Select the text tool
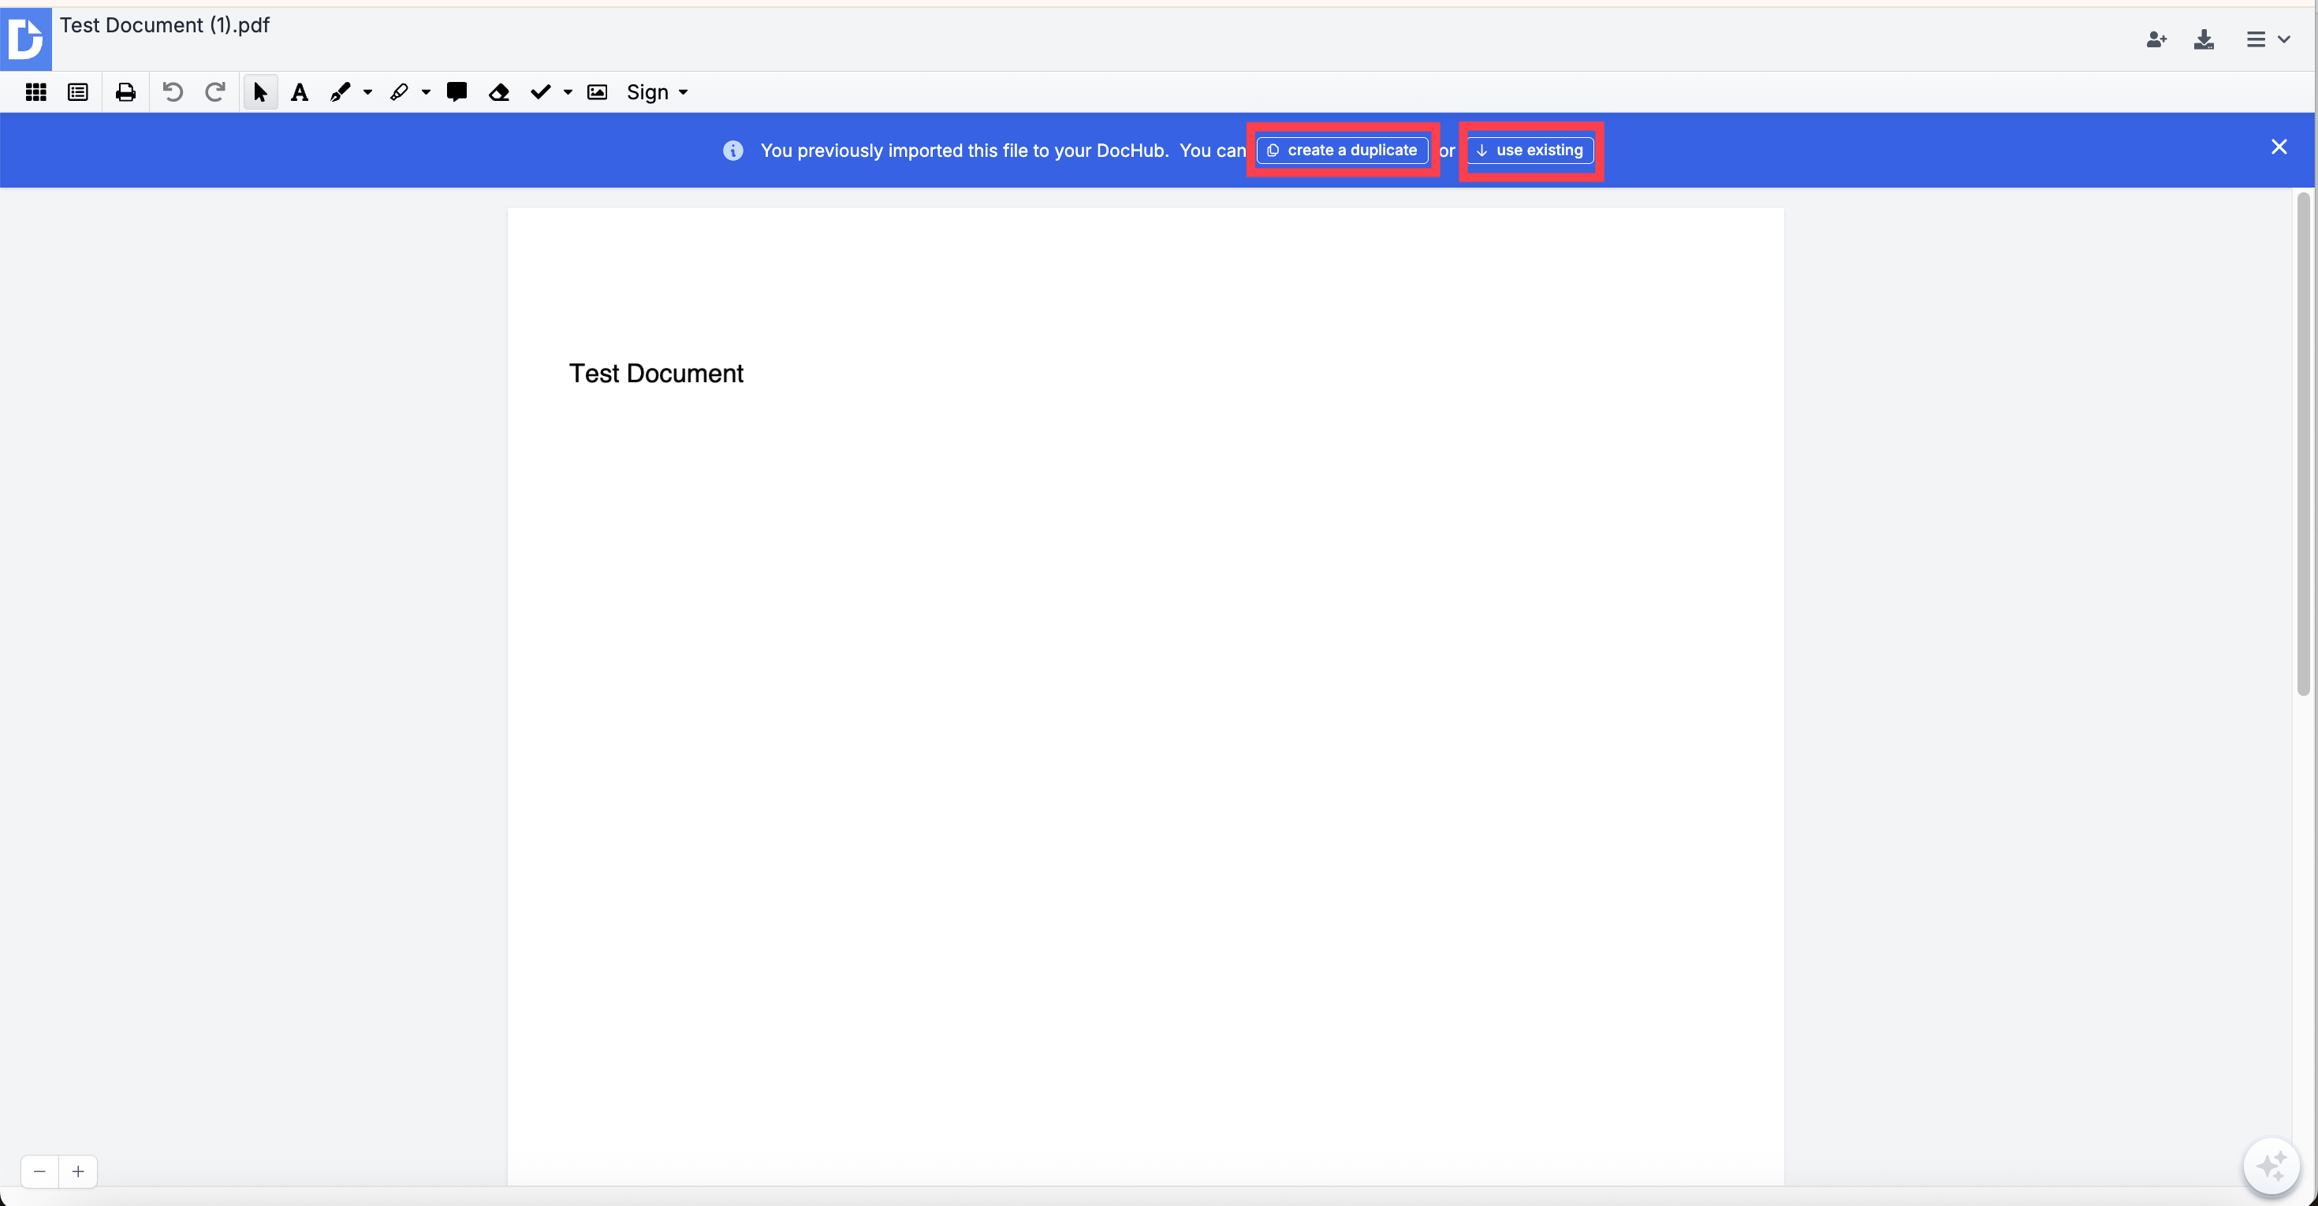The image size is (2318, 1206). tap(300, 91)
